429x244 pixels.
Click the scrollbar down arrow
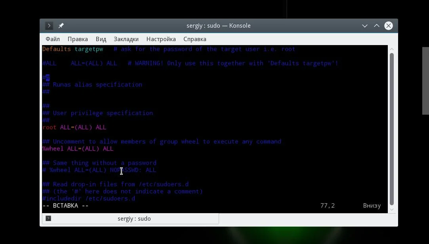tap(392, 210)
